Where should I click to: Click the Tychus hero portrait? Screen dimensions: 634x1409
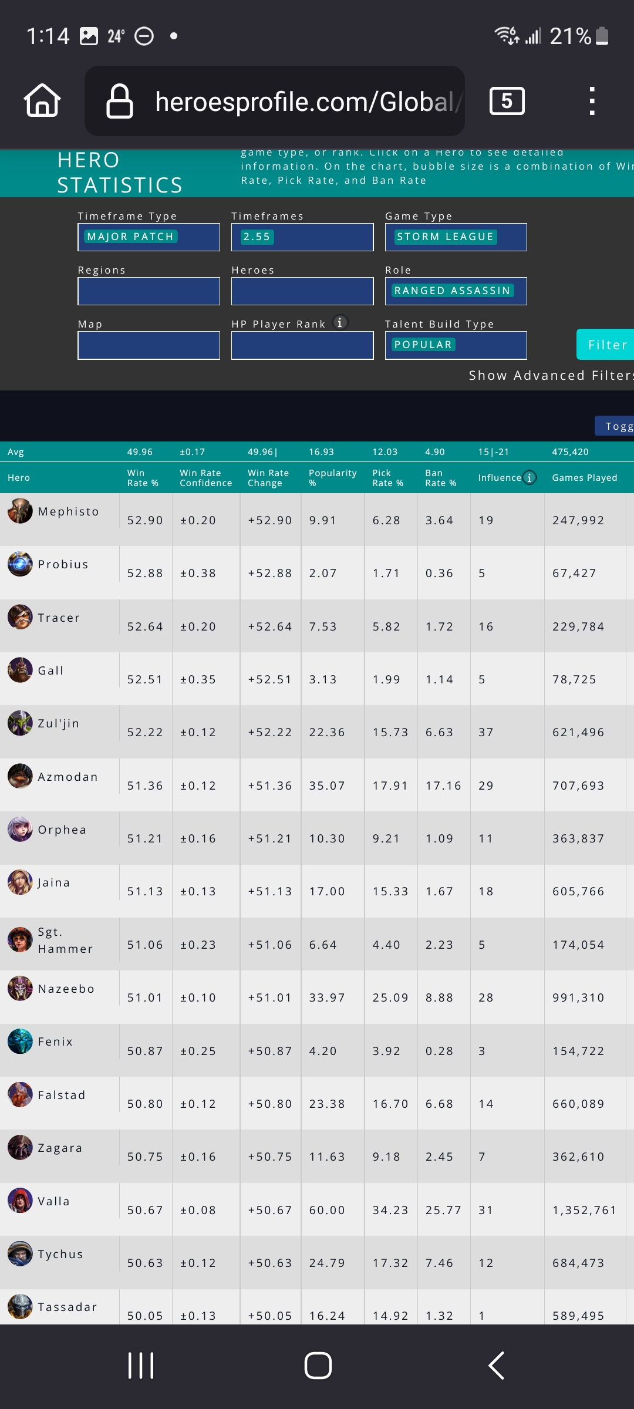[20, 1253]
